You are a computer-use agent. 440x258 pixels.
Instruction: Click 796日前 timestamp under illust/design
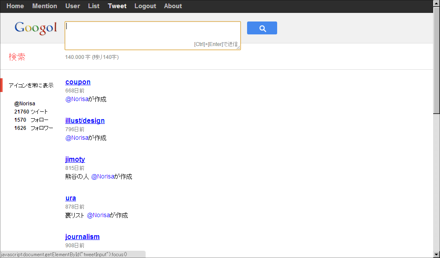75,129
